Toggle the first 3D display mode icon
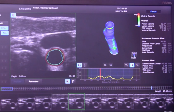 tap(127, 65)
